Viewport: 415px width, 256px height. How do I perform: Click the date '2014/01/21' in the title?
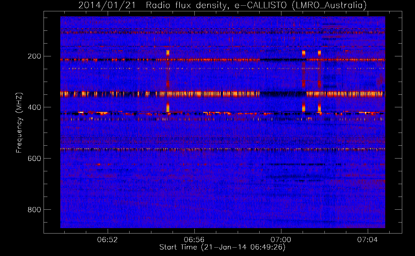[107, 5]
